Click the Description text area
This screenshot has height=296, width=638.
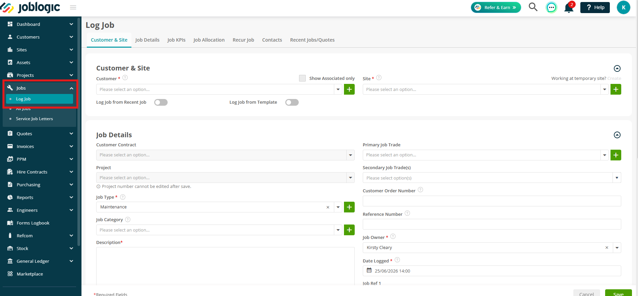click(225, 266)
